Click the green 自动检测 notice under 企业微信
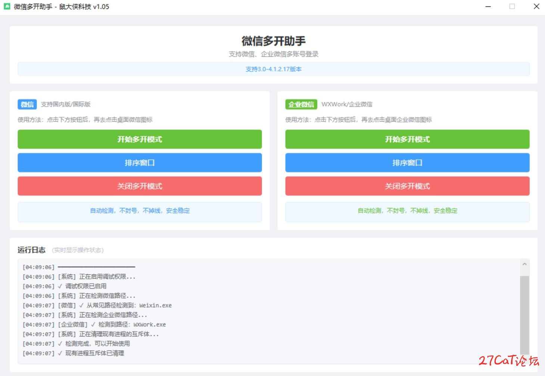 click(x=407, y=211)
